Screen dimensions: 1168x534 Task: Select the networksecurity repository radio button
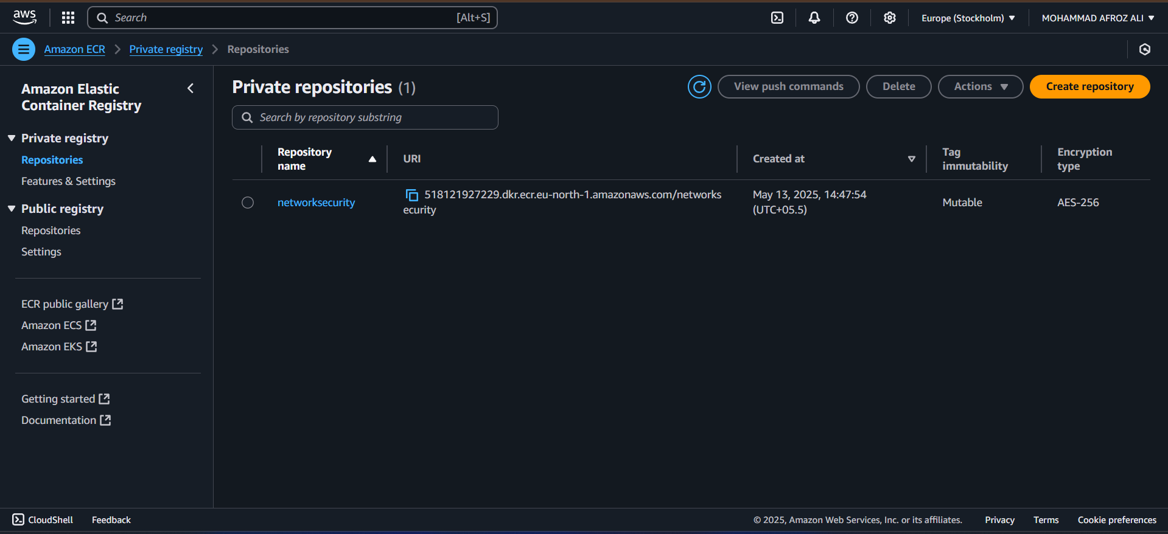248,203
